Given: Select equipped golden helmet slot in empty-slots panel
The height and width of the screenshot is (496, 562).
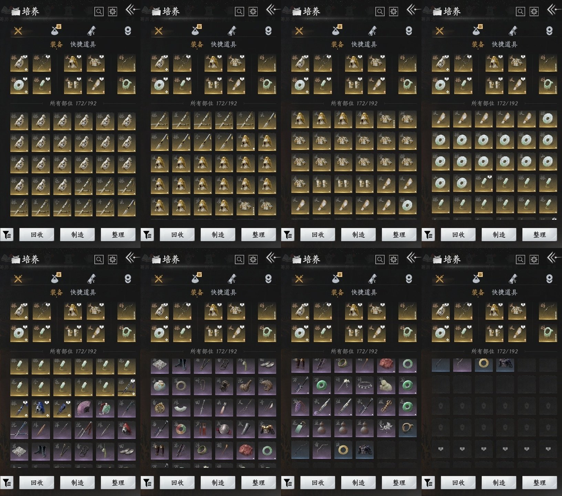Looking at the screenshot, I should [494, 311].
